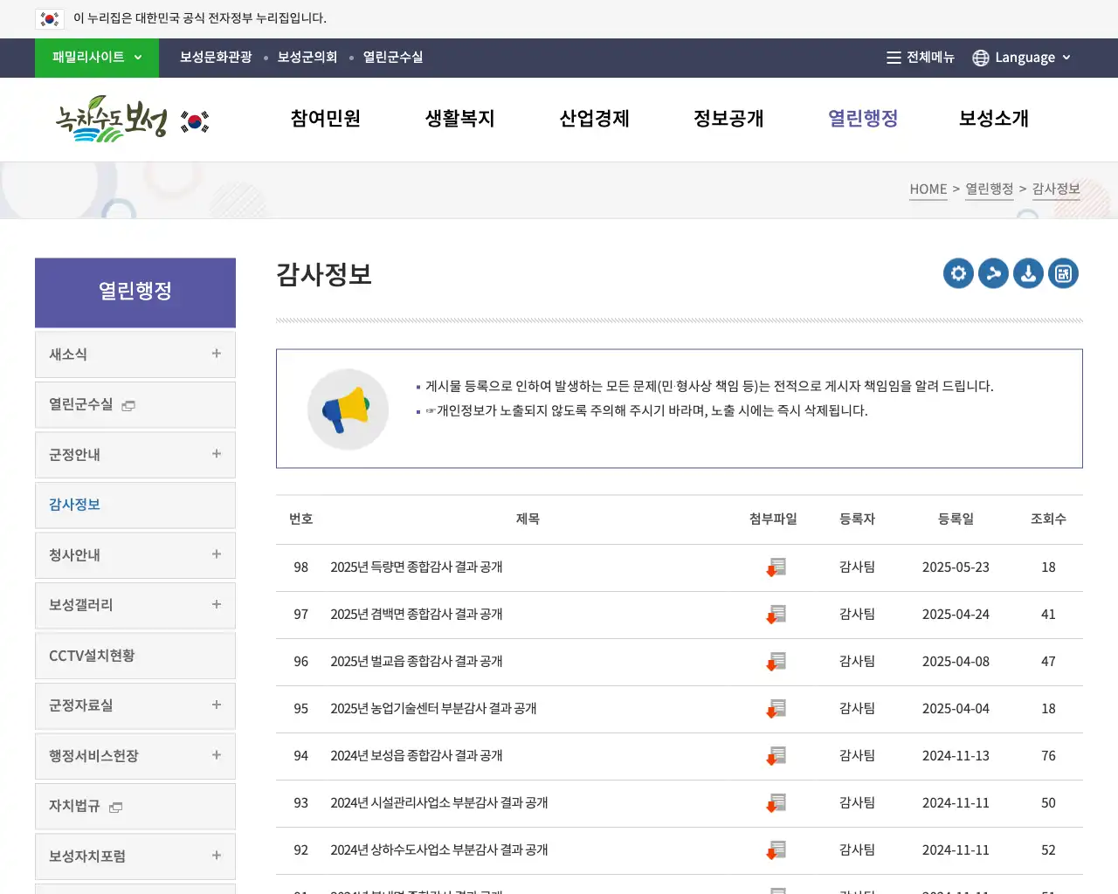Viewport: 1118px width, 894px height.
Task: Download attachment for post 94 보성읍 종합감사
Action: (x=776, y=756)
